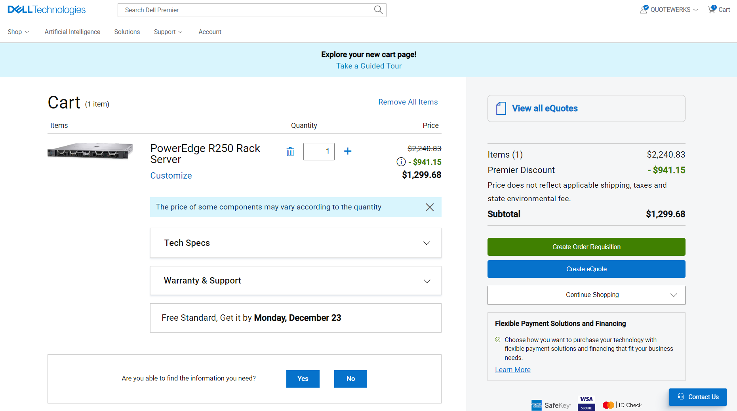The width and height of the screenshot is (737, 411).
Task: Click the Dell Technologies logo
Action: pyautogui.click(x=47, y=10)
